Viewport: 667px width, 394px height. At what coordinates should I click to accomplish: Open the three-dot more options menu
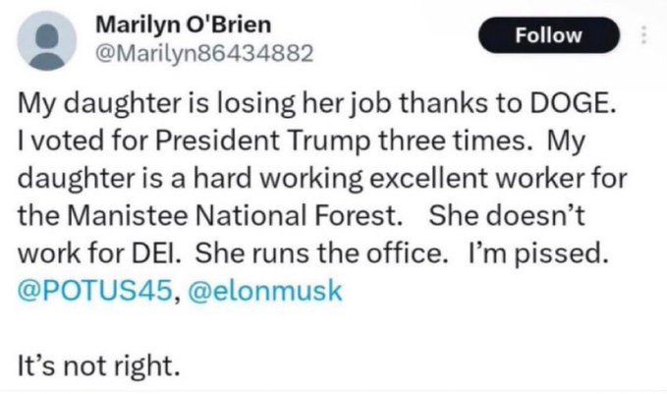pyautogui.click(x=643, y=36)
